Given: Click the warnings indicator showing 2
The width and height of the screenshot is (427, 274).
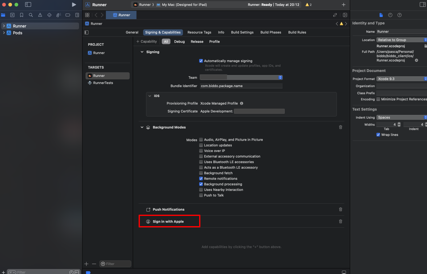Looking at the screenshot, I should point(308,5).
